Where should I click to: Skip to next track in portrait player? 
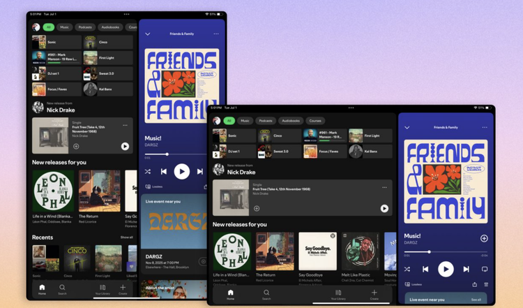[200, 171]
